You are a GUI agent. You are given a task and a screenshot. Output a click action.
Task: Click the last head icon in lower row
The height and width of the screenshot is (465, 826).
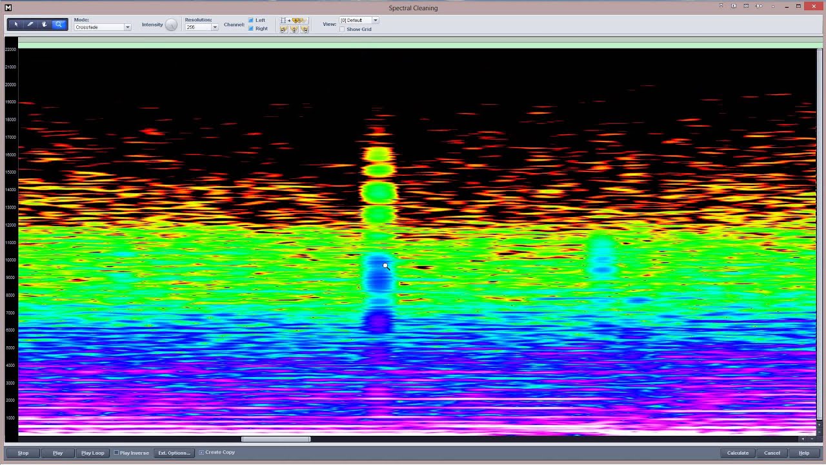(305, 29)
